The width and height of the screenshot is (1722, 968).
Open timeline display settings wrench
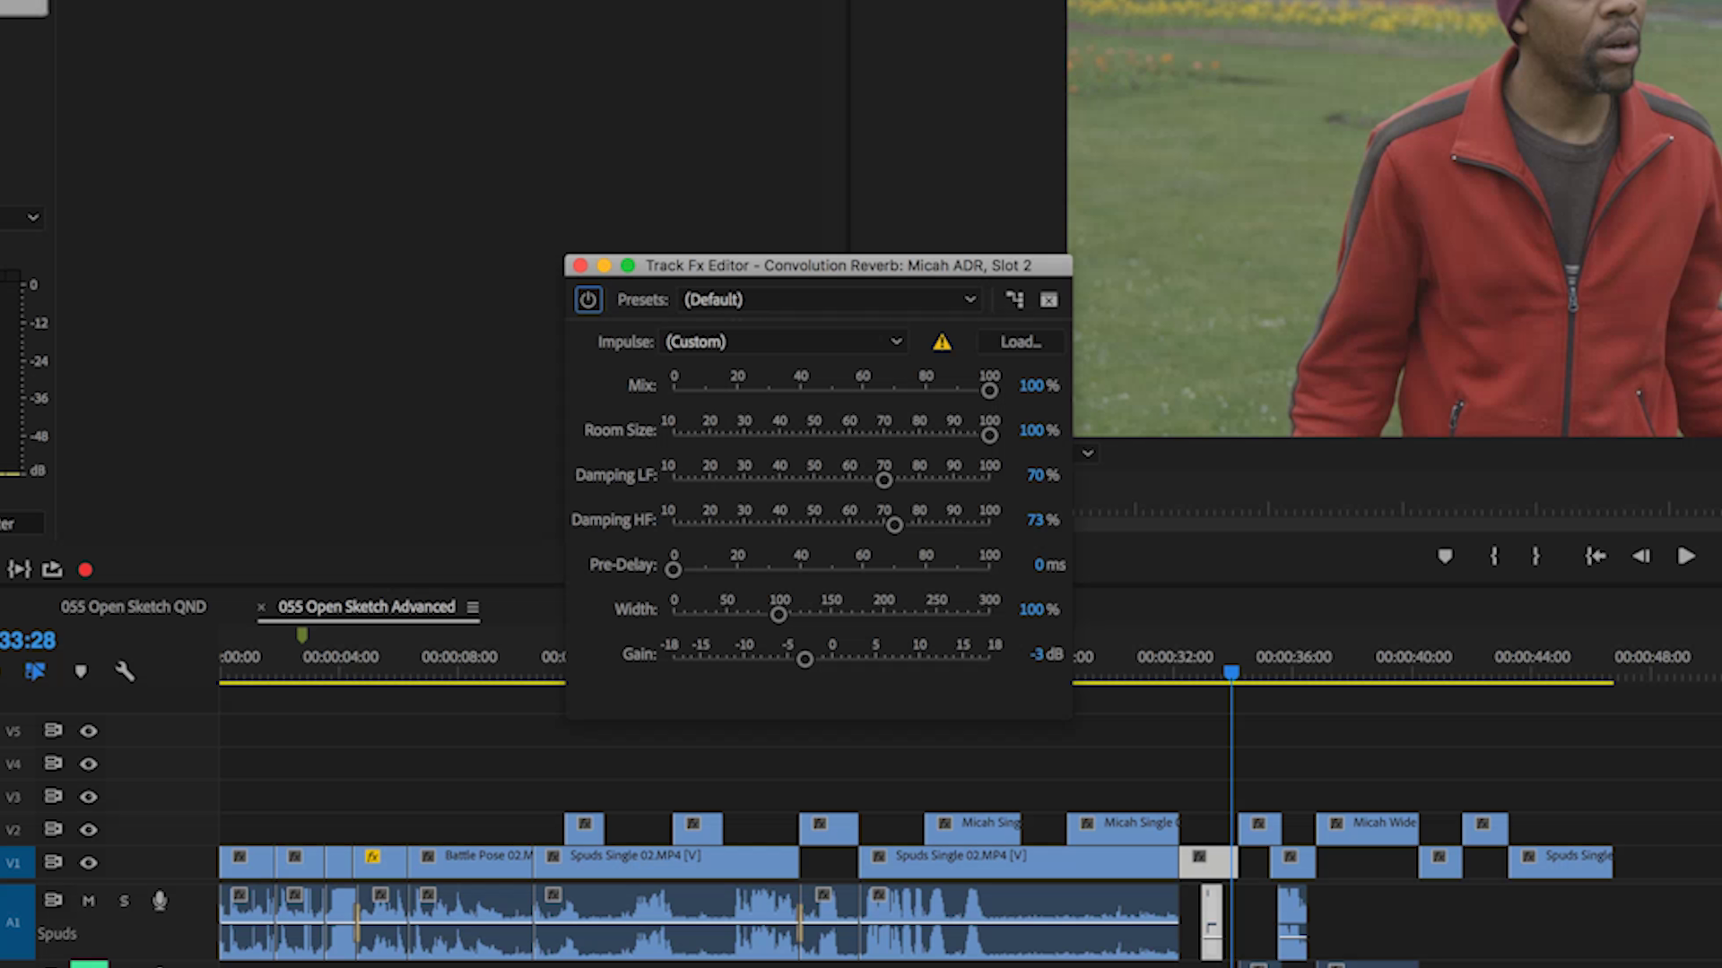[x=125, y=671]
